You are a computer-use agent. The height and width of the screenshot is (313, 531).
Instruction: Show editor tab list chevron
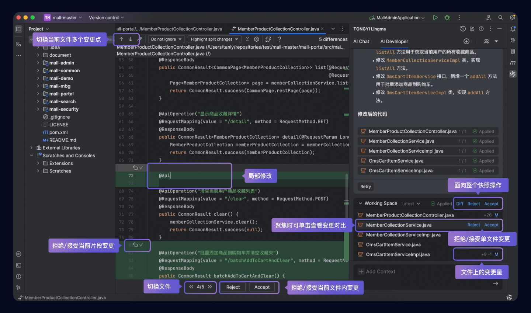pyautogui.click(x=333, y=29)
